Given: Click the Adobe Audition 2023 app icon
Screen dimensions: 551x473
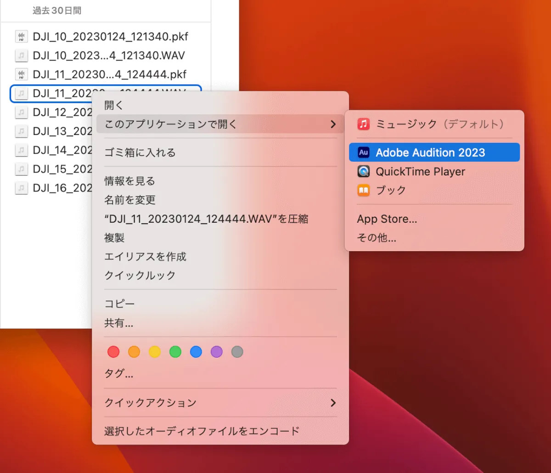Looking at the screenshot, I should (x=364, y=152).
